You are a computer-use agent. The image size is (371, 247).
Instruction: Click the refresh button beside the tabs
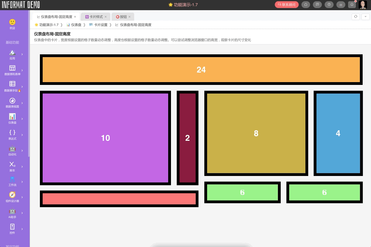(356, 17)
